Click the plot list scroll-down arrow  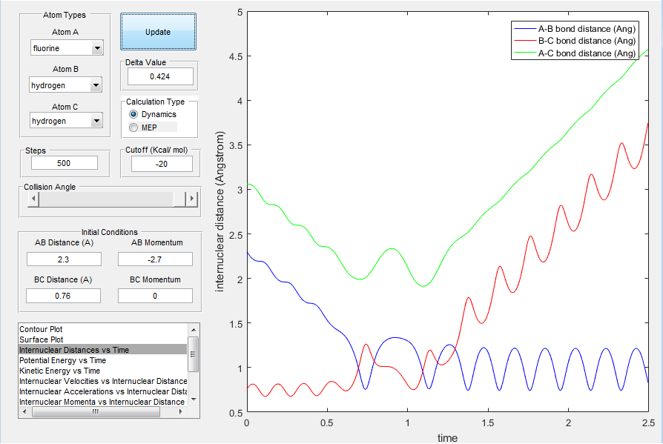pyautogui.click(x=194, y=400)
